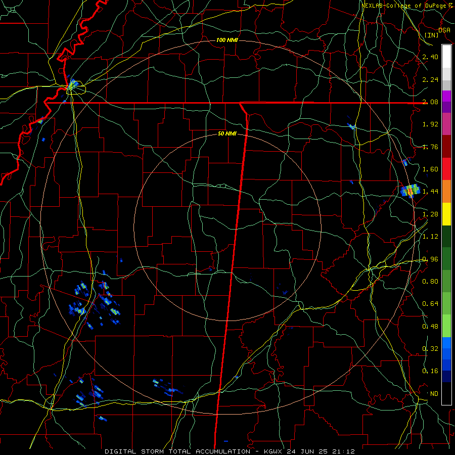
Task: Click the 50 NMI range ring label
Action: click(227, 134)
